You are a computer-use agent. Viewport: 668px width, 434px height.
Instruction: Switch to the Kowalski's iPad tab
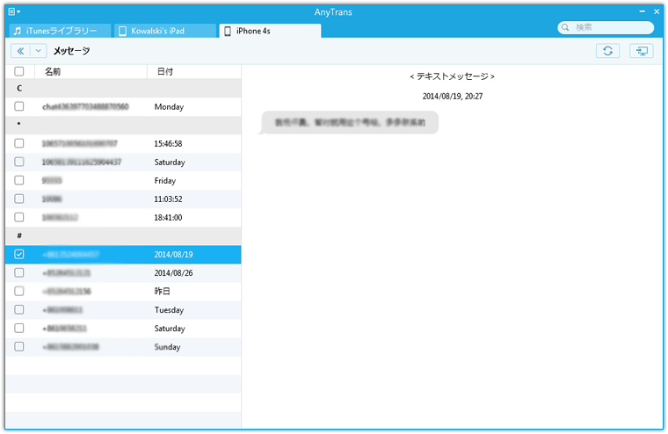(x=165, y=31)
